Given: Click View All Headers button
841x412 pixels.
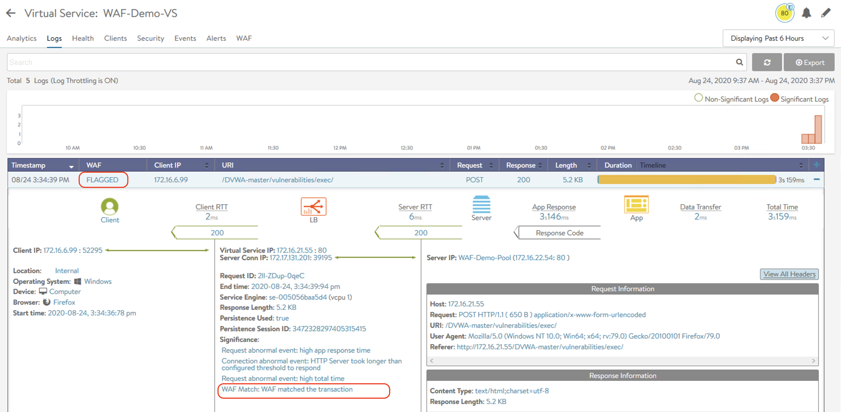Looking at the screenshot, I should pyautogui.click(x=789, y=274).
